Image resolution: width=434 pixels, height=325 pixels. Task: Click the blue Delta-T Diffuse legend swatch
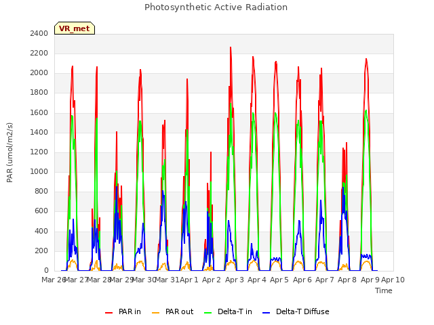pos(266,313)
